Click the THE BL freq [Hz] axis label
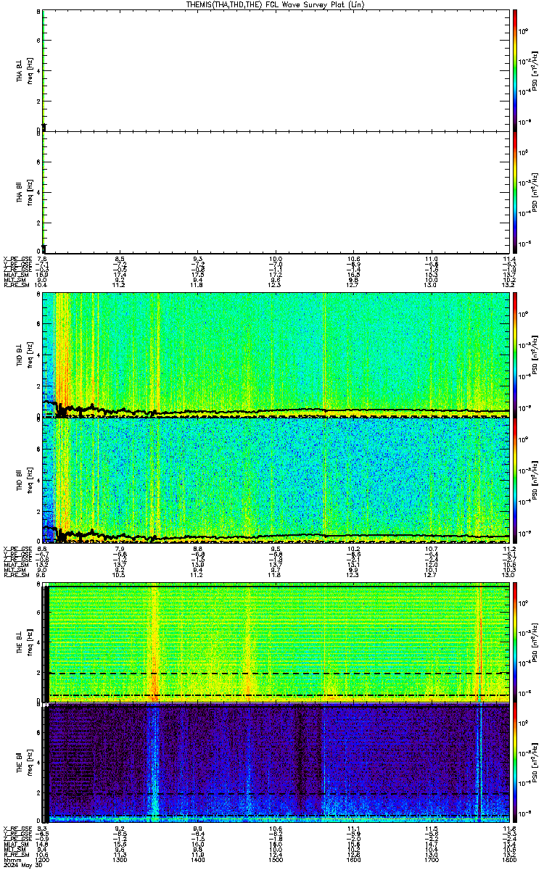 pos(29,642)
